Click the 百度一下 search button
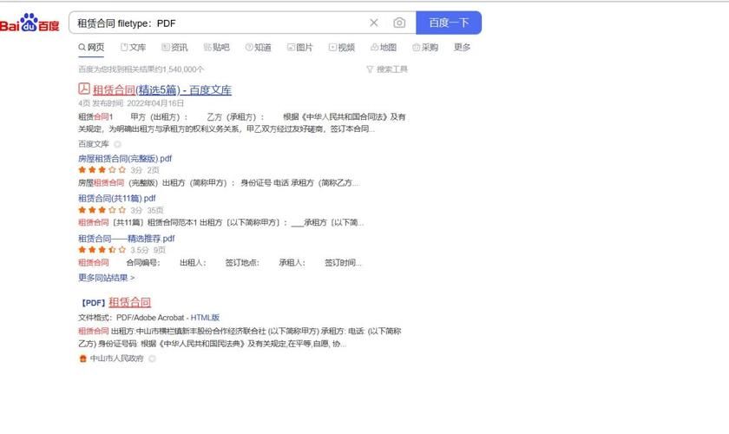The width and height of the screenshot is (729, 434). [x=449, y=23]
